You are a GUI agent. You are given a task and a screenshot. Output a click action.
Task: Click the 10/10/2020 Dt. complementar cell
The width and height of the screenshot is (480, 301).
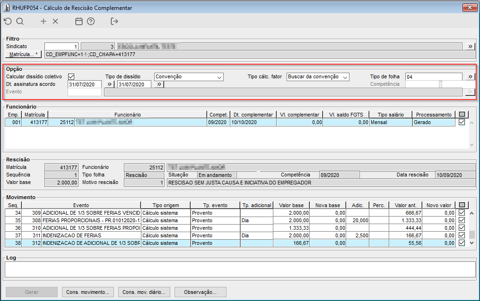(253, 122)
